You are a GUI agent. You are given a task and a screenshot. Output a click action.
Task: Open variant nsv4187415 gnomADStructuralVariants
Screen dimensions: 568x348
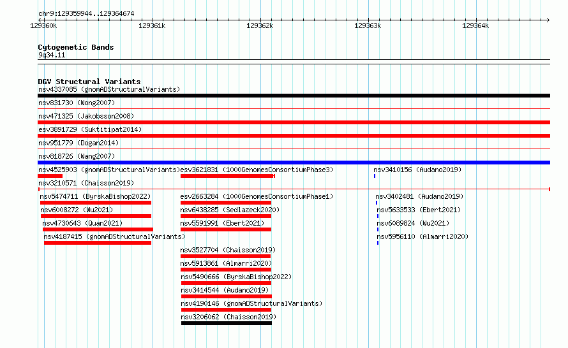coord(114,236)
